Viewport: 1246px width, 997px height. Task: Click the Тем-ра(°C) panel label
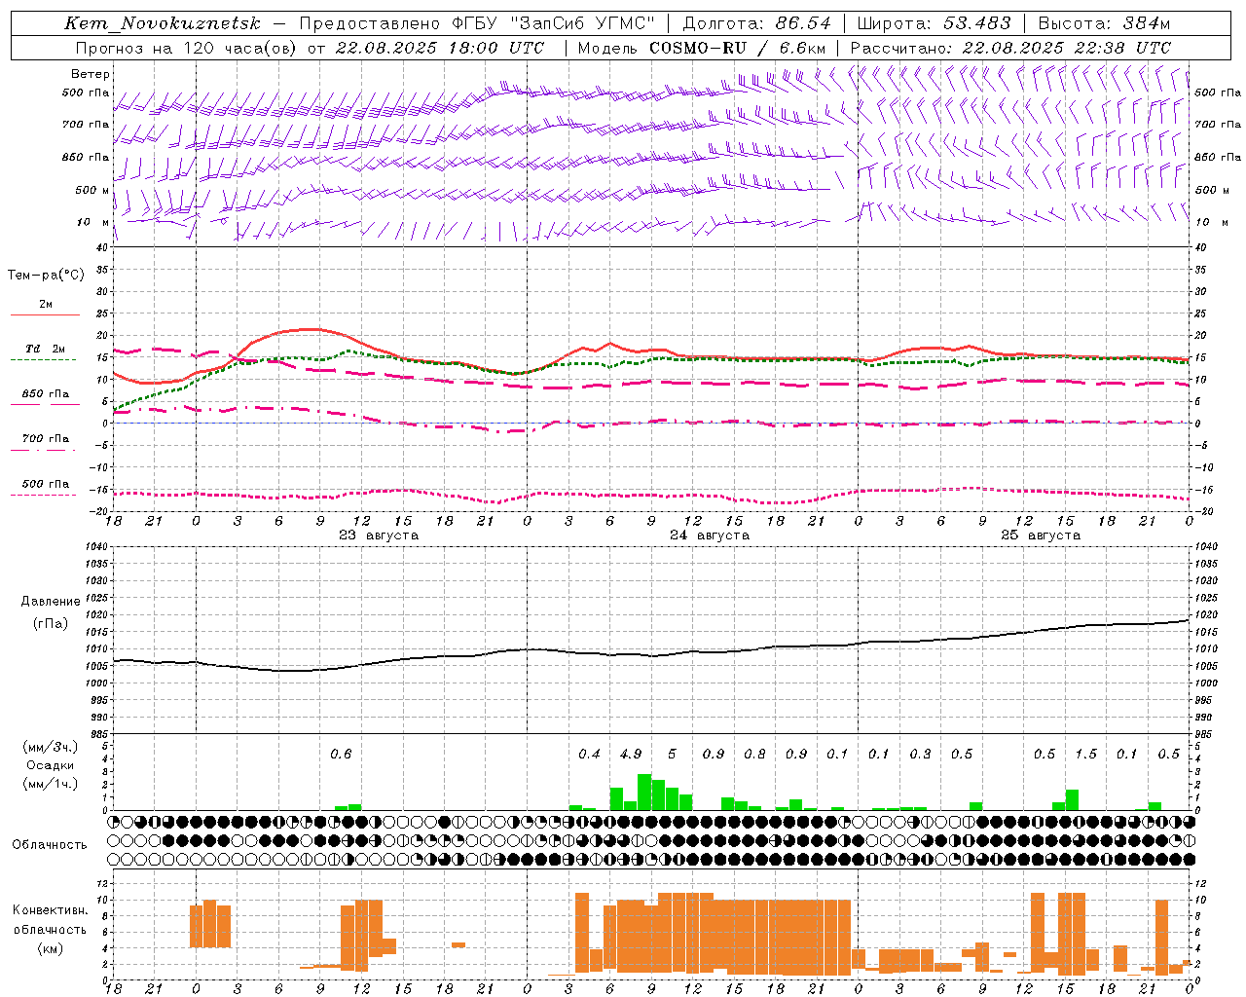click(x=46, y=276)
